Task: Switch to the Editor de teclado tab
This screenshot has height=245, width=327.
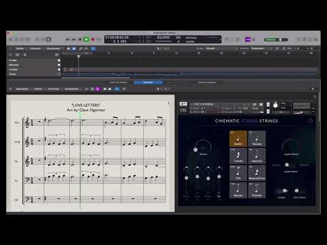Action: [119, 82]
